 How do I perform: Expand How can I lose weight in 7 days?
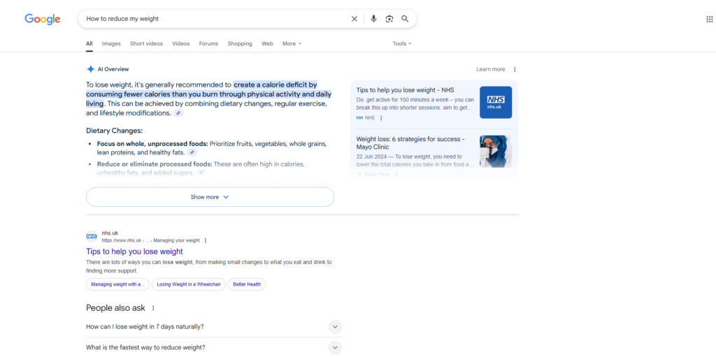[214, 326]
